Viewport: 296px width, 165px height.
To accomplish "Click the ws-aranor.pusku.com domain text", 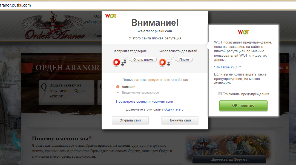I will [155, 31].
